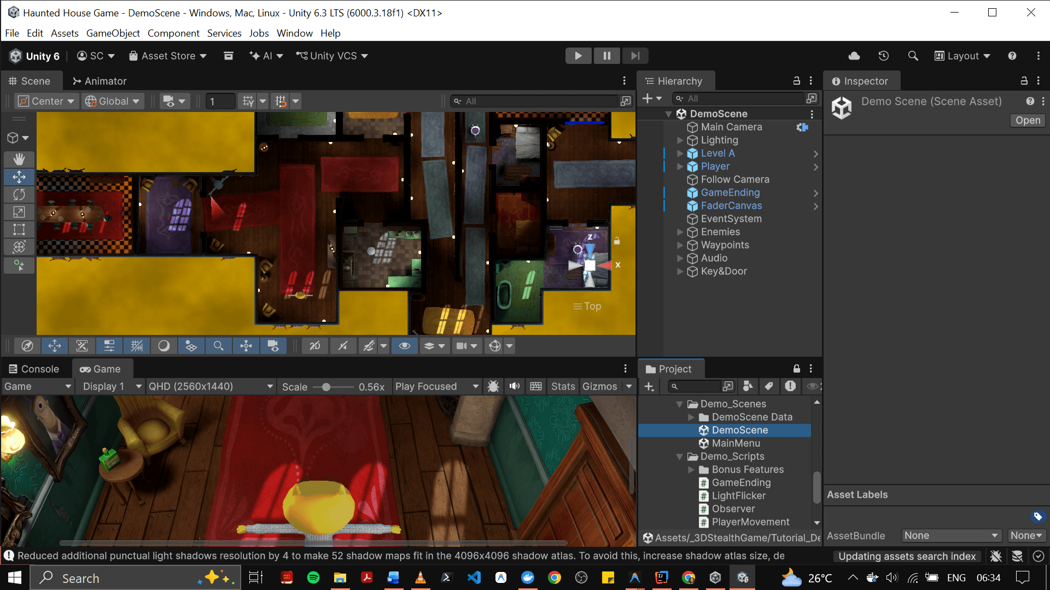Select the Hand view tool
Viewport: 1050px width, 590px height.
tap(19, 159)
